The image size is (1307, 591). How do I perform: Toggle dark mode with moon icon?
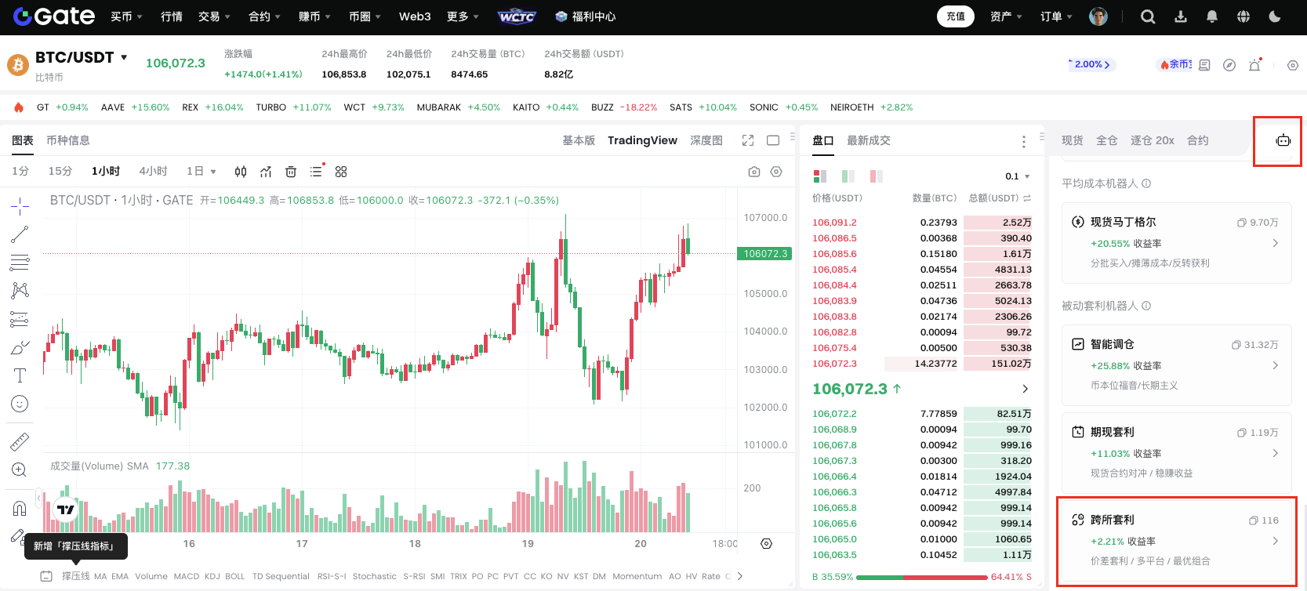coord(1275,16)
